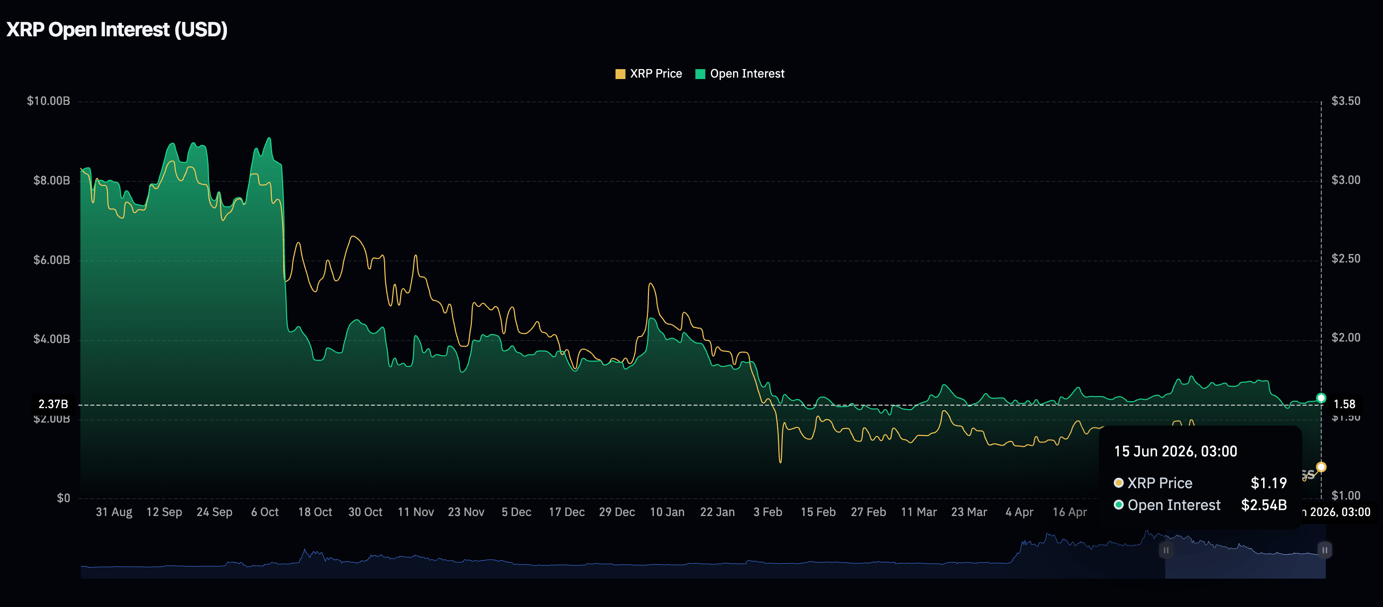Click the "$3.00" right axis label
Image resolution: width=1383 pixels, height=607 pixels.
(1346, 180)
